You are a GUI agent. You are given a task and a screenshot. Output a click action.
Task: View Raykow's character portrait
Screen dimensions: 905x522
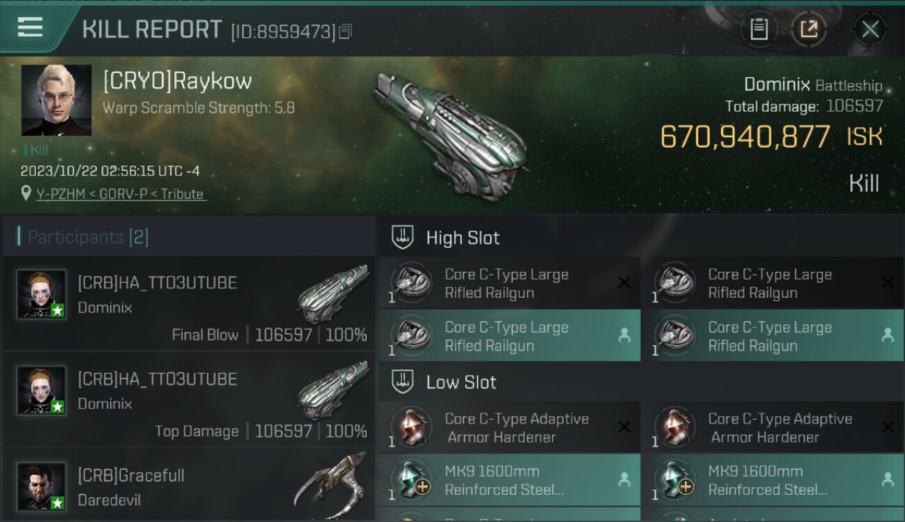[x=56, y=100]
